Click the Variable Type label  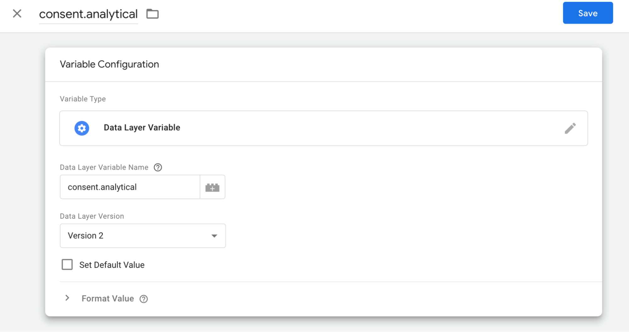click(83, 99)
